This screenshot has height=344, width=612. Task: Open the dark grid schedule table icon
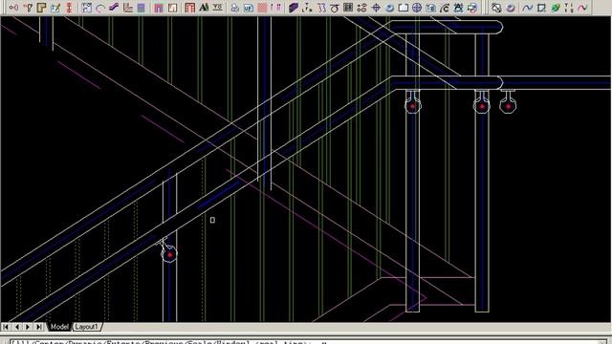click(x=348, y=8)
